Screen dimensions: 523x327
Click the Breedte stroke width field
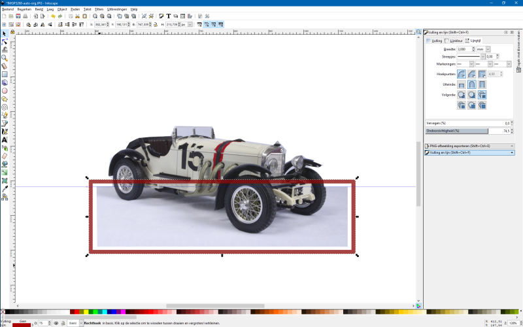pyautogui.click(x=464, y=49)
